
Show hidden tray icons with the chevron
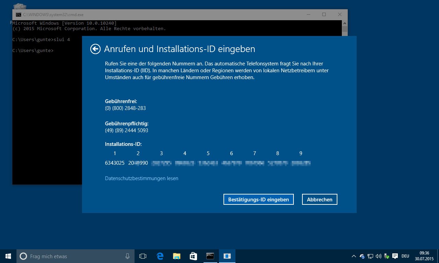pyautogui.click(x=354, y=256)
